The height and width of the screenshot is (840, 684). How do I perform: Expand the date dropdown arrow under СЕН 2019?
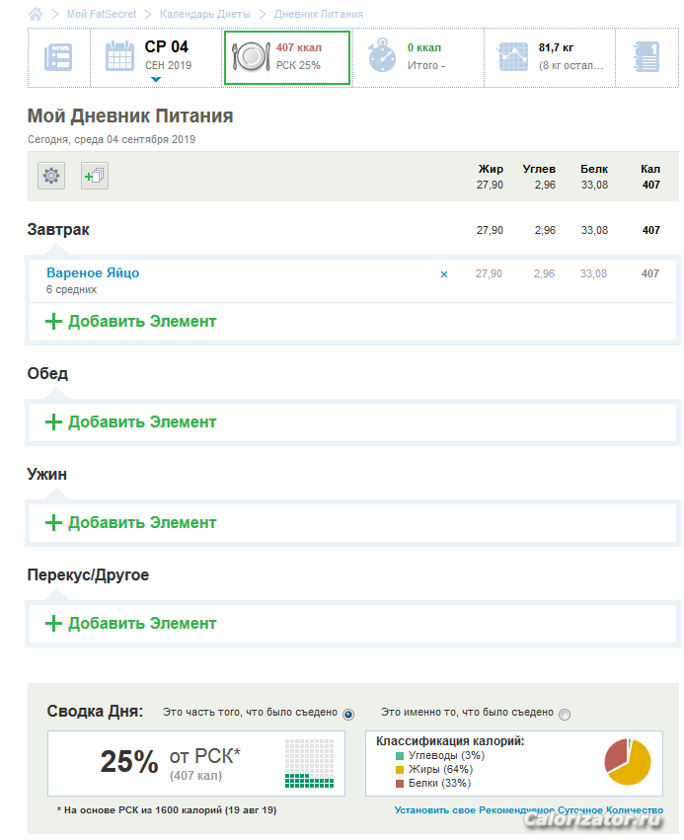156,77
